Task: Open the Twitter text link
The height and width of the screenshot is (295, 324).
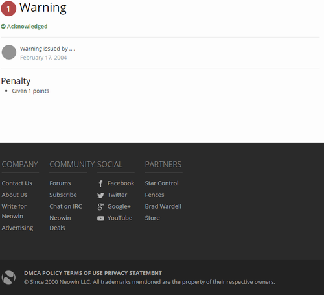Action: (117, 195)
